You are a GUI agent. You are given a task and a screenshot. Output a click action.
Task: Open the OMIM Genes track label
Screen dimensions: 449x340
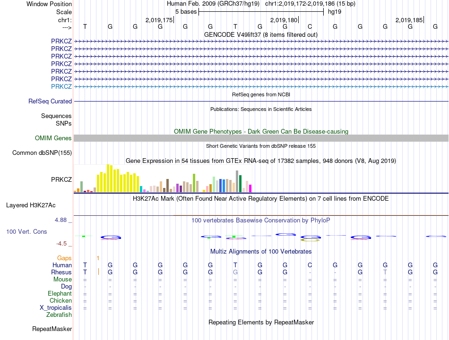53,138
